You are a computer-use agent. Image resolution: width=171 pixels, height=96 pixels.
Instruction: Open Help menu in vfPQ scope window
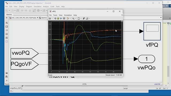[x=75, y=15]
